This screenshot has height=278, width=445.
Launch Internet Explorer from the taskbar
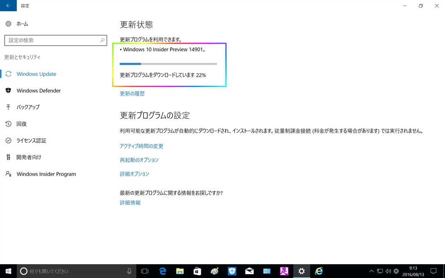(x=319, y=271)
